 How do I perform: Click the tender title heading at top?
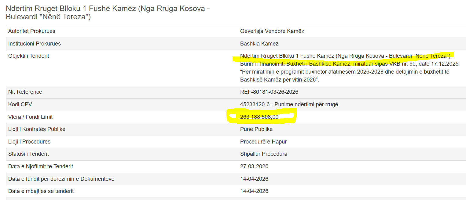pos(108,13)
